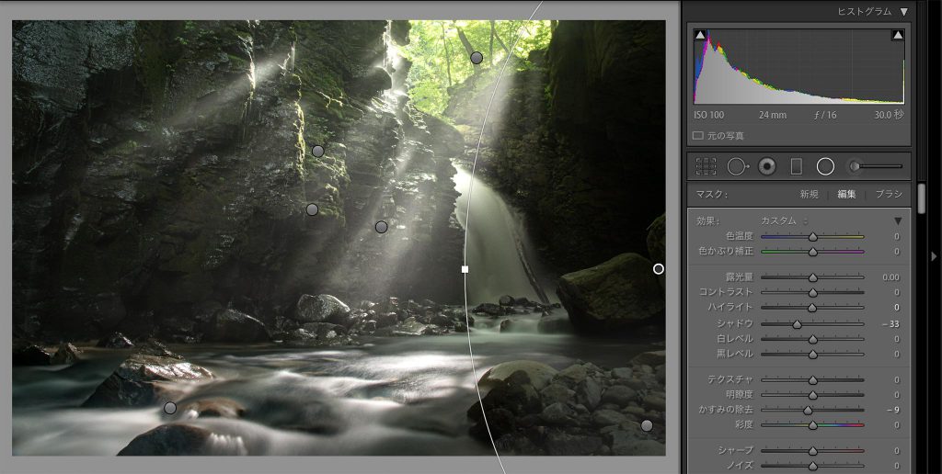Toggle shadow clipping triangle in histogram
Image resolution: width=942 pixels, height=474 pixels.
coord(700,36)
